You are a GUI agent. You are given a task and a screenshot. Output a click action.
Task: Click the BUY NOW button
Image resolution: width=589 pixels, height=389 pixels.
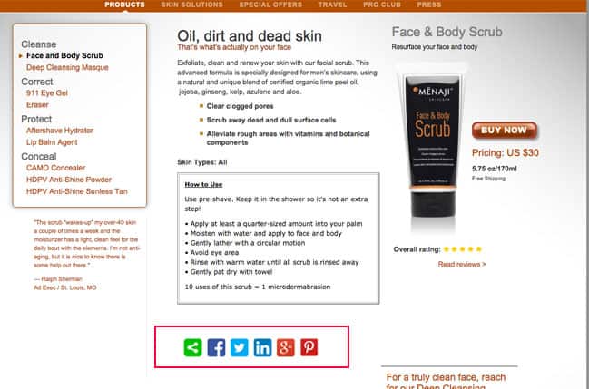click(505, 131)
